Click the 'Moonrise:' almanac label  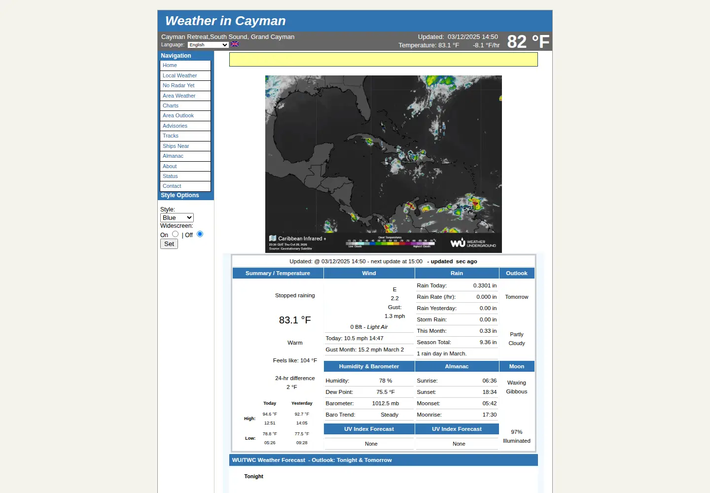point(429,415)
